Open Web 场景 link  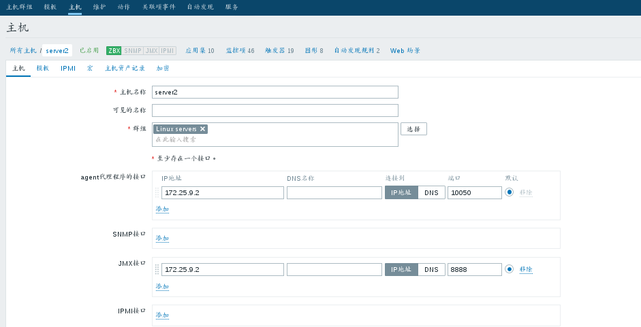click(x=405, y=50)
